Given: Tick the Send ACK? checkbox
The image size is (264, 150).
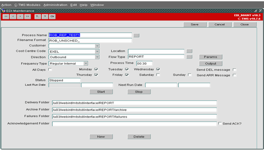Looking at the screenshot, I should 220,123.
